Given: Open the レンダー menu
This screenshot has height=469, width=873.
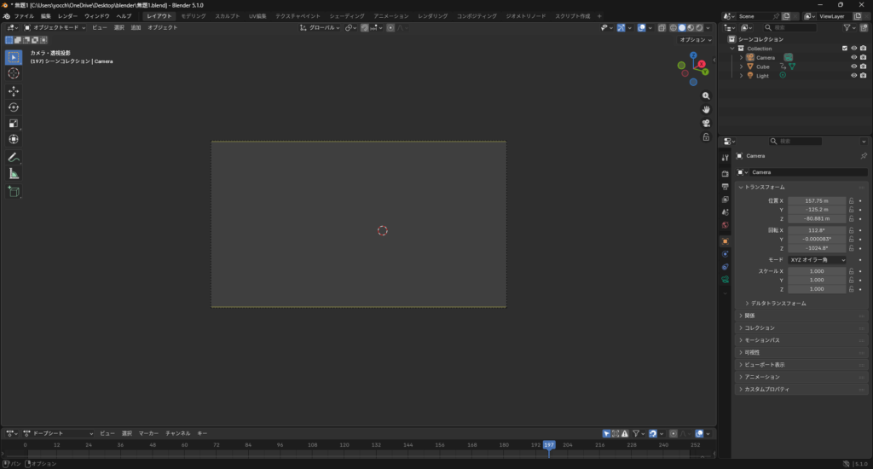Looking at the screenshot, I should [67, 16].
